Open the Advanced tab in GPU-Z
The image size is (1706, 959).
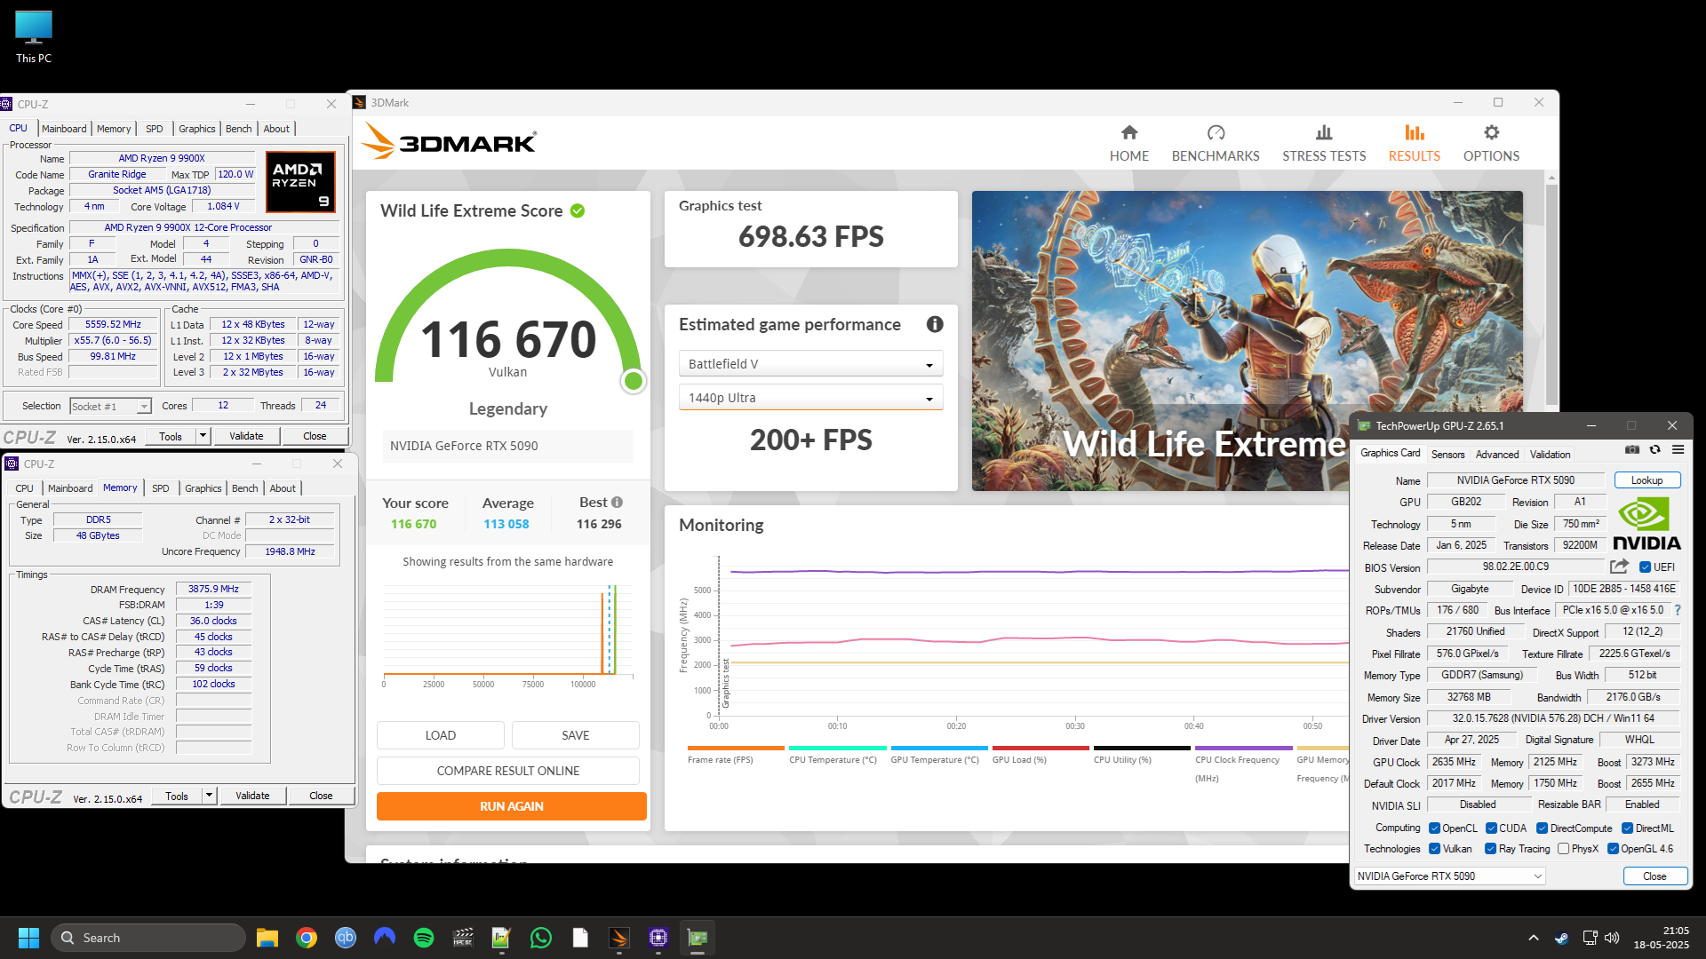[x=1496, y=454]
